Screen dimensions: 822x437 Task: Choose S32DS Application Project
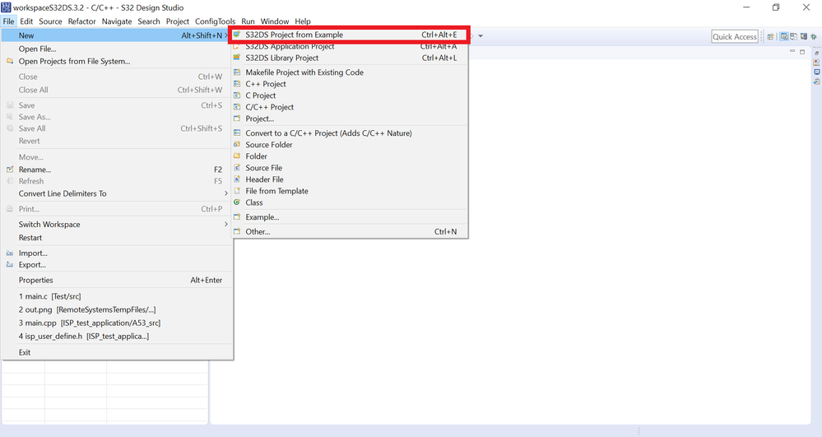click(349, 46)
